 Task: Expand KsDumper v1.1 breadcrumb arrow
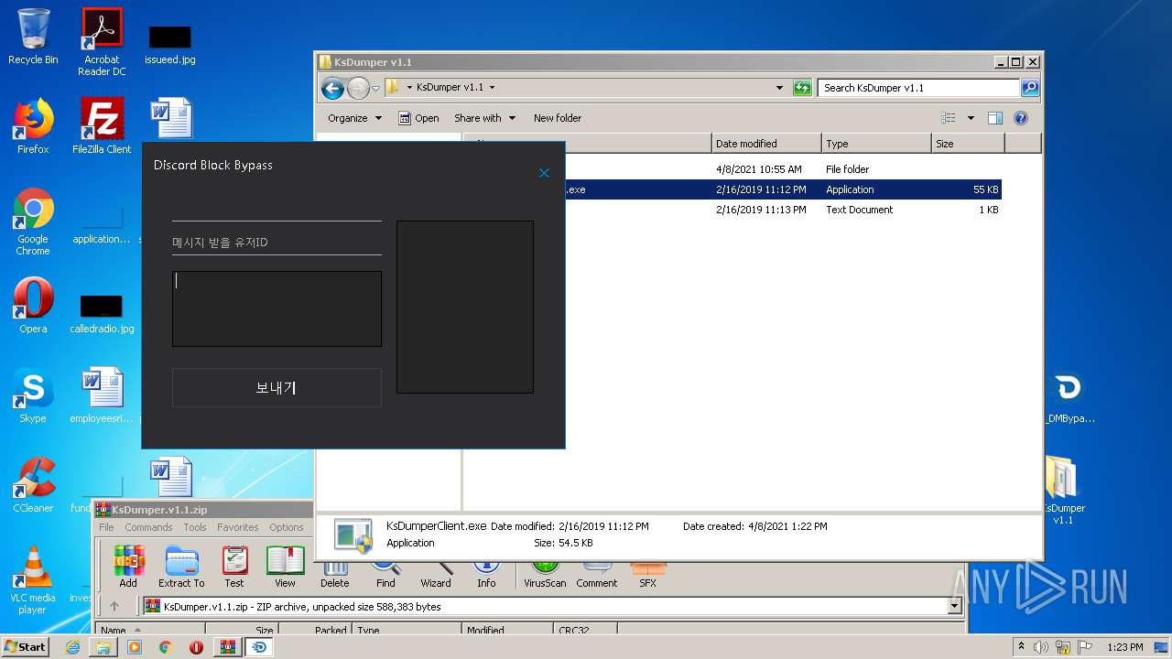[492, 88]
